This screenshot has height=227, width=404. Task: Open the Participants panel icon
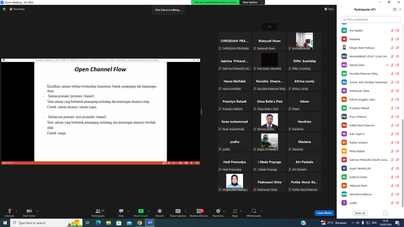coord(98,211)
